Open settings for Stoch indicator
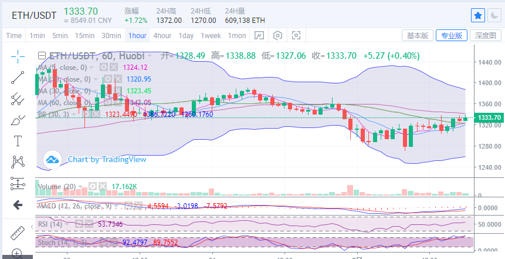The height and width of the screenshot is (259, 505). click(x=104, y=242)
